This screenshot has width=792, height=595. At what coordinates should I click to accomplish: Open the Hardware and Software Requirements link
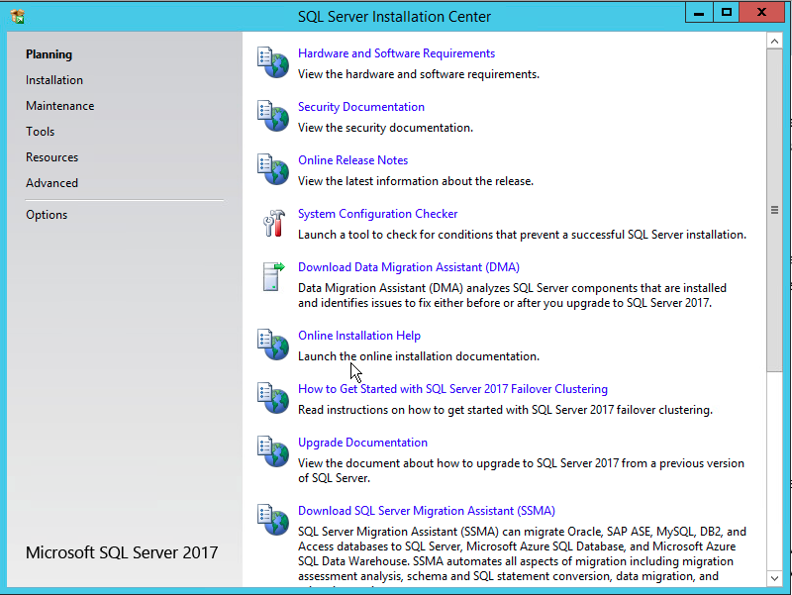click(396, 53)
